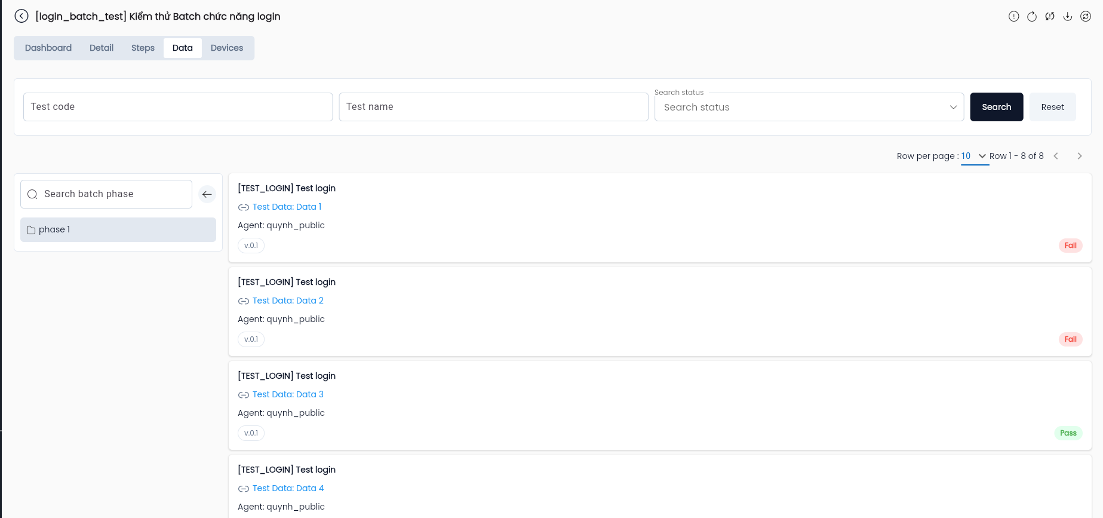The width and height of the screenshot is (1103, 518).
Task: Focus the Test code input field
Action: point(178,107)
